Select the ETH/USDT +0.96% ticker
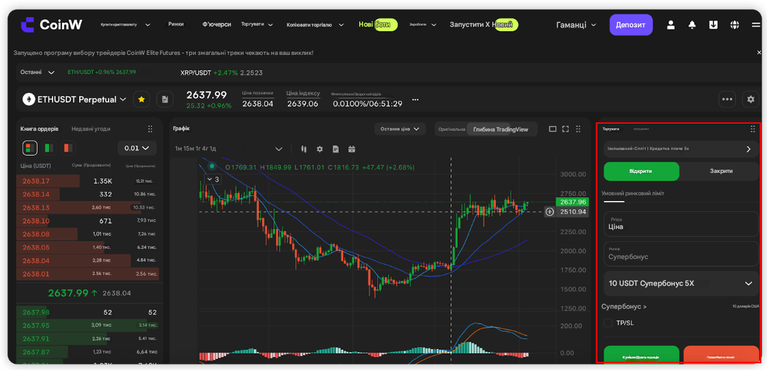This screenshot has width=767, height=370. click(x=102, y=72)
